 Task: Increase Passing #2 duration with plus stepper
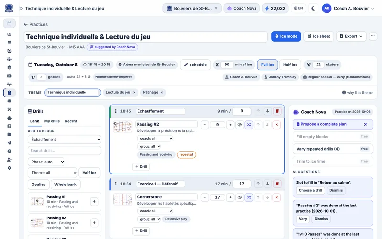pos(230,125)
